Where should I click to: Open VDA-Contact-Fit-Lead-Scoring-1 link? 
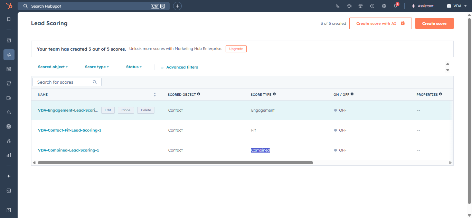point(69,130)
